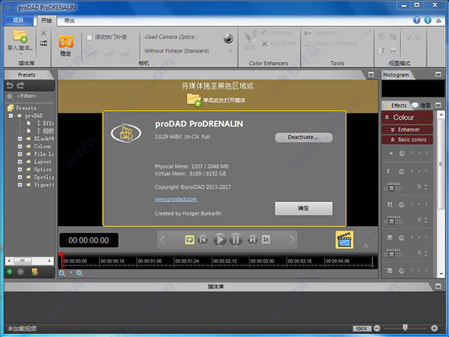The width and height of the screenshot is (449, 337).
Task: Maximize the Media Library panel
Action: 438,286
